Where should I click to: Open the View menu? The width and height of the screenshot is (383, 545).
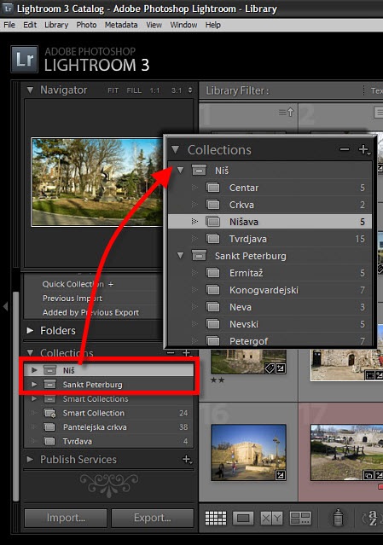tap(154, 25)
